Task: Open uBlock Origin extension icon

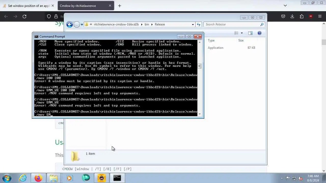Action: click(310, 16)
